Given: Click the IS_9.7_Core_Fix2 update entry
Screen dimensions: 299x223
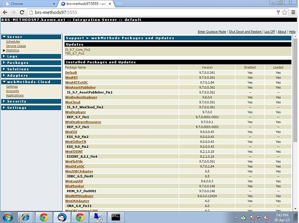Looking at the screenshot, I should point(77,50).
